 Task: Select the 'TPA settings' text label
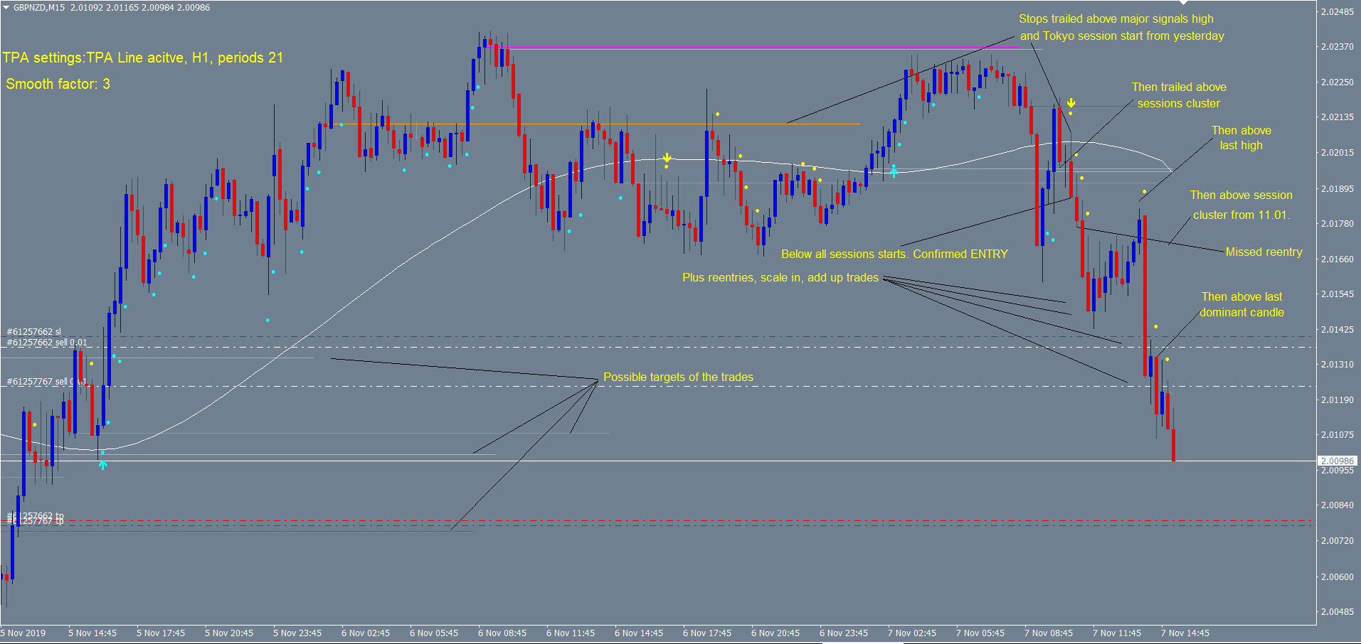pos(142,58)
